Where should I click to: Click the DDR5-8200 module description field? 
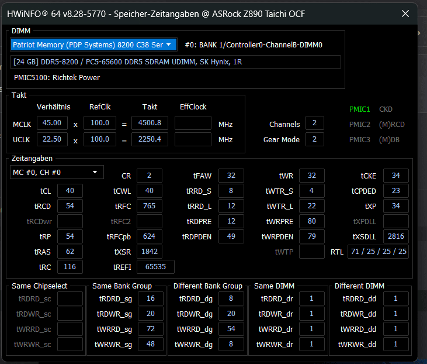tap(175, 62)
